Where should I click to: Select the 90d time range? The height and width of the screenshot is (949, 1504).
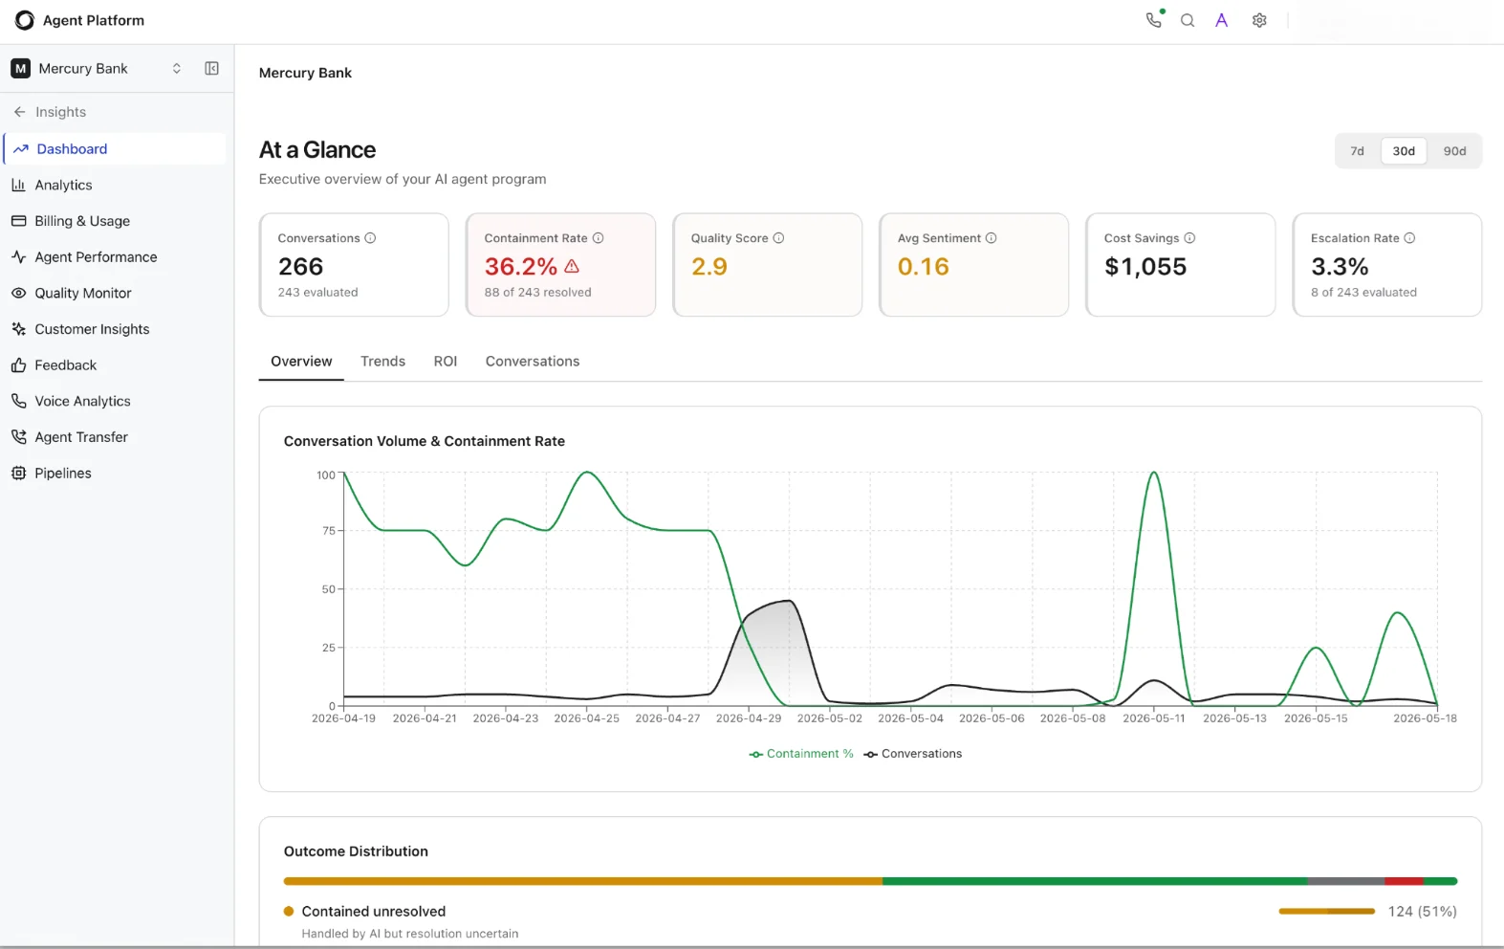1454,151
